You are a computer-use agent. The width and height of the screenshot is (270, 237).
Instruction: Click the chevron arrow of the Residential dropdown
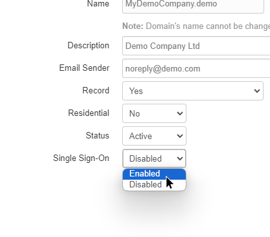point(180,113)
